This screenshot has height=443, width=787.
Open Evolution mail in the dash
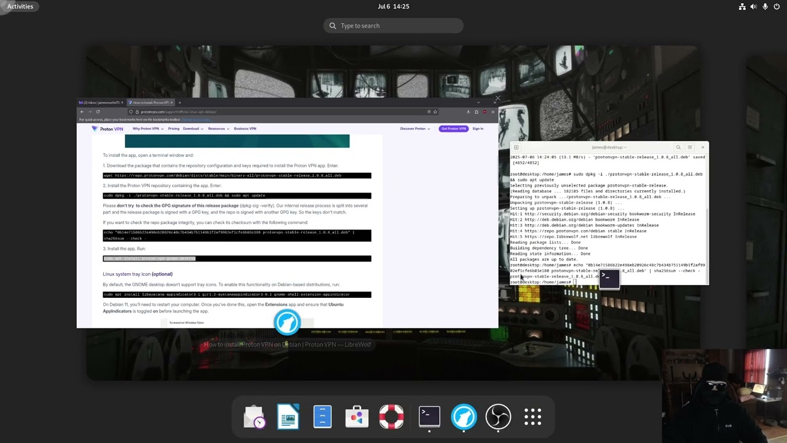pyautogui.click(x=254, y=417)
